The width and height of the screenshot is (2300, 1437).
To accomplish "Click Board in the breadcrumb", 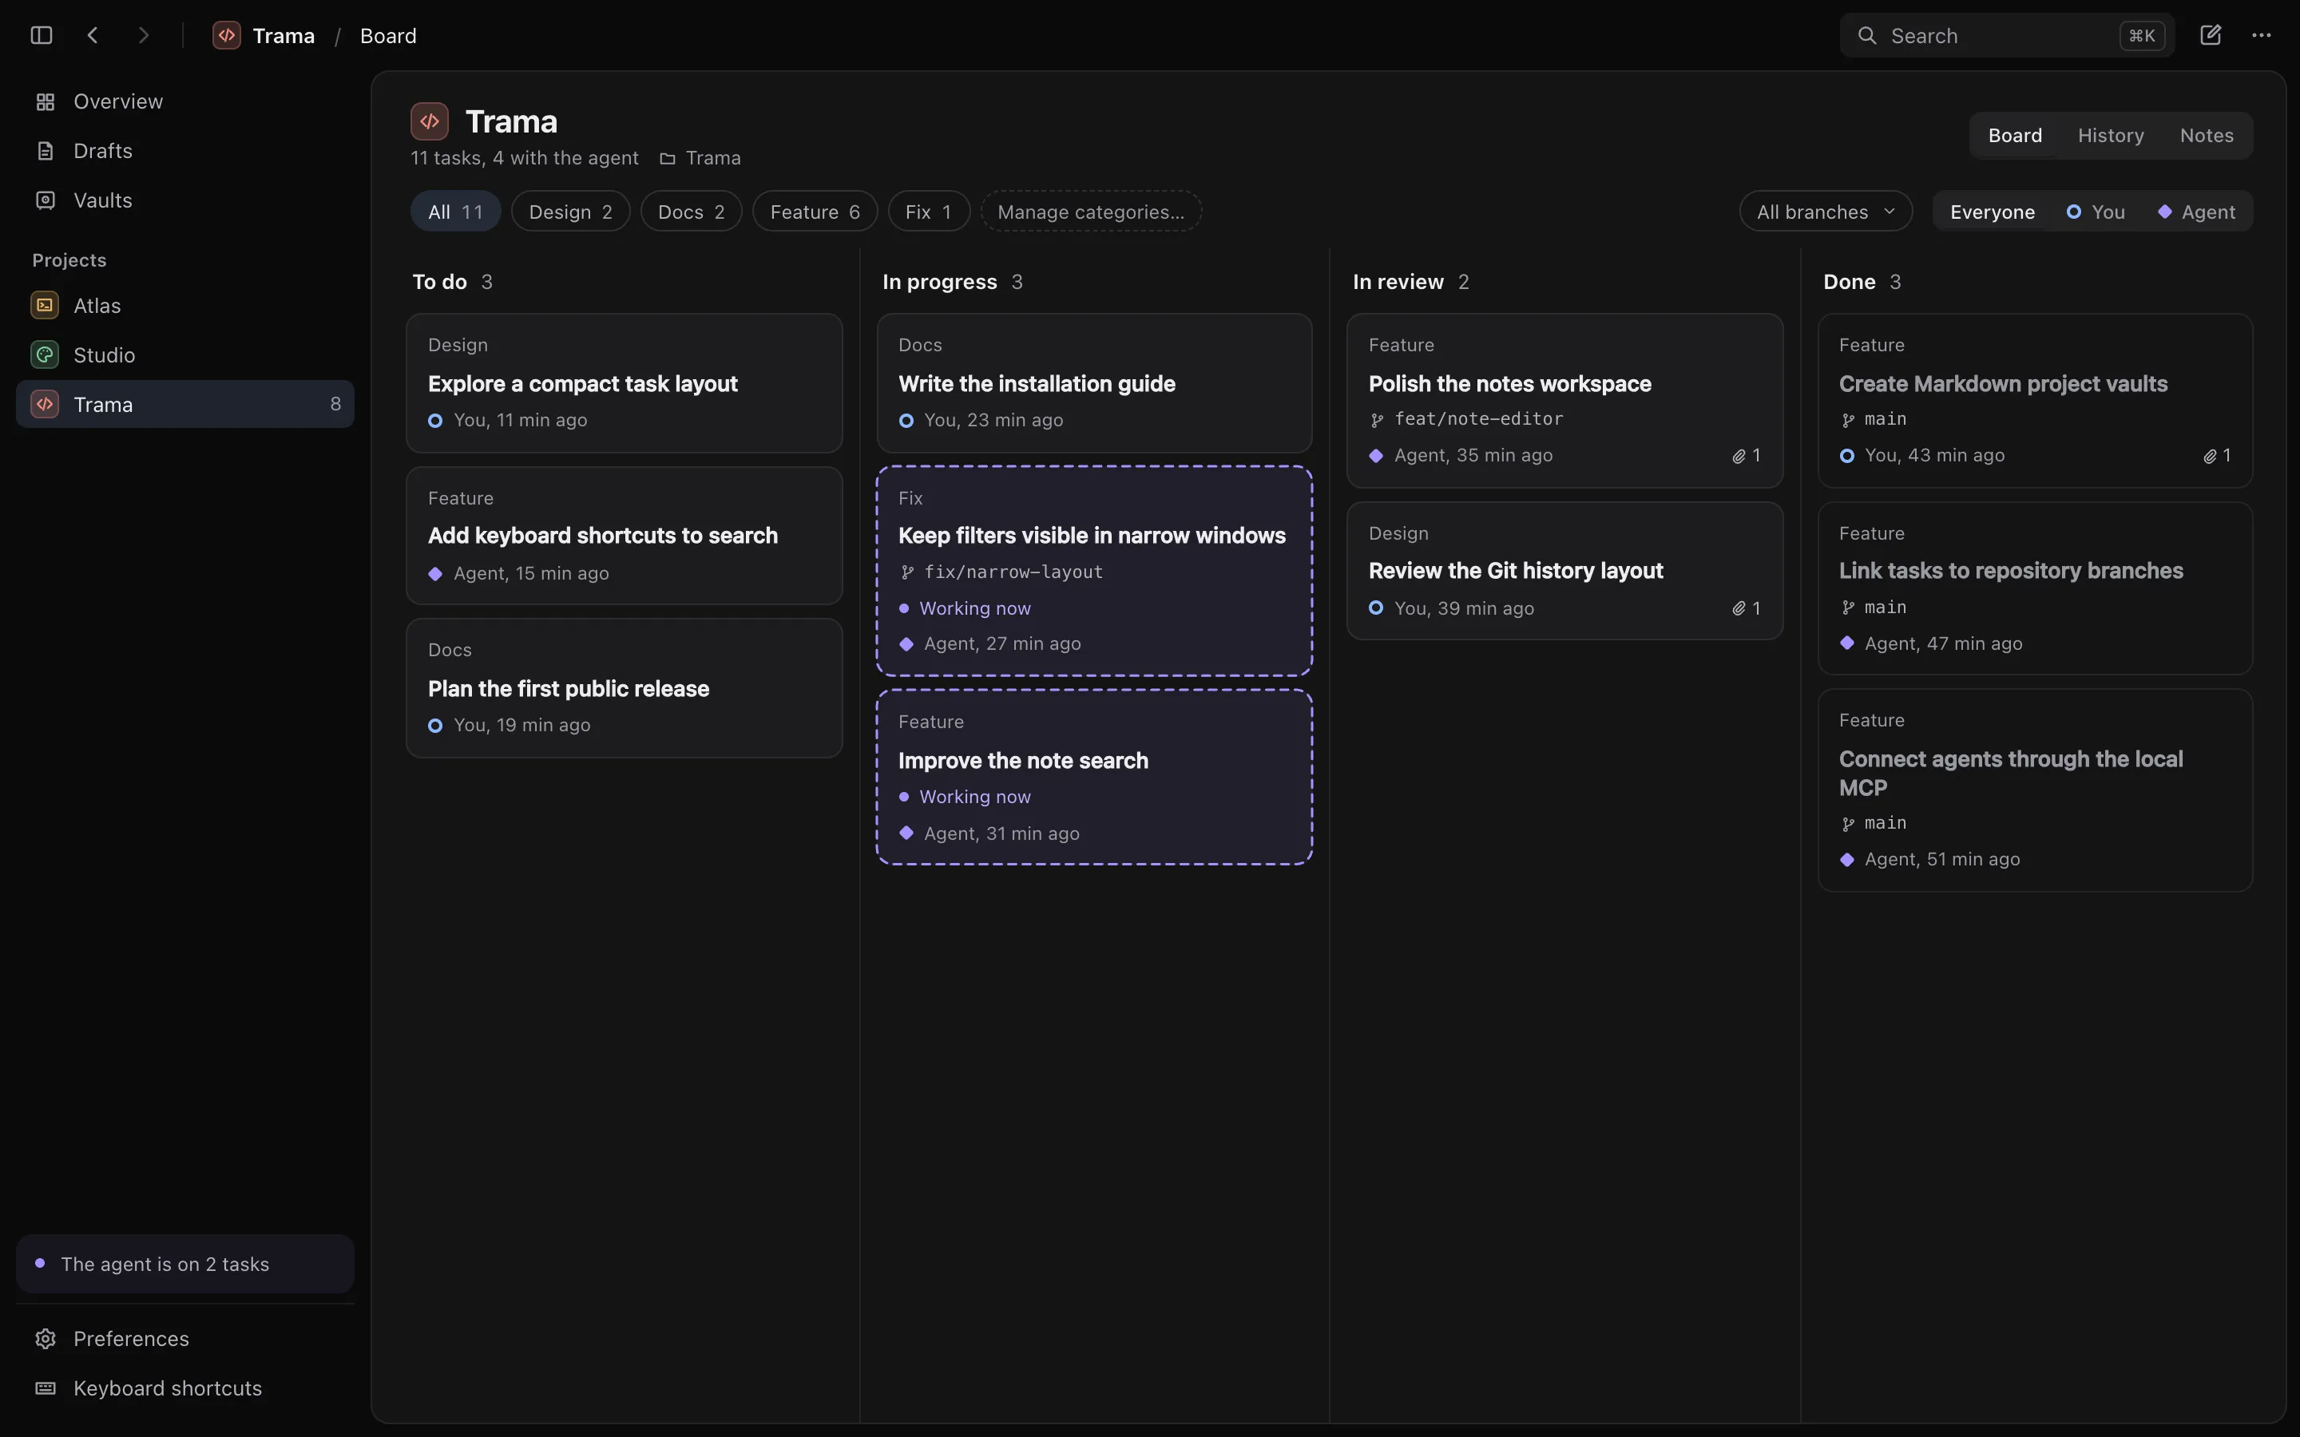I will pos(388,35).
